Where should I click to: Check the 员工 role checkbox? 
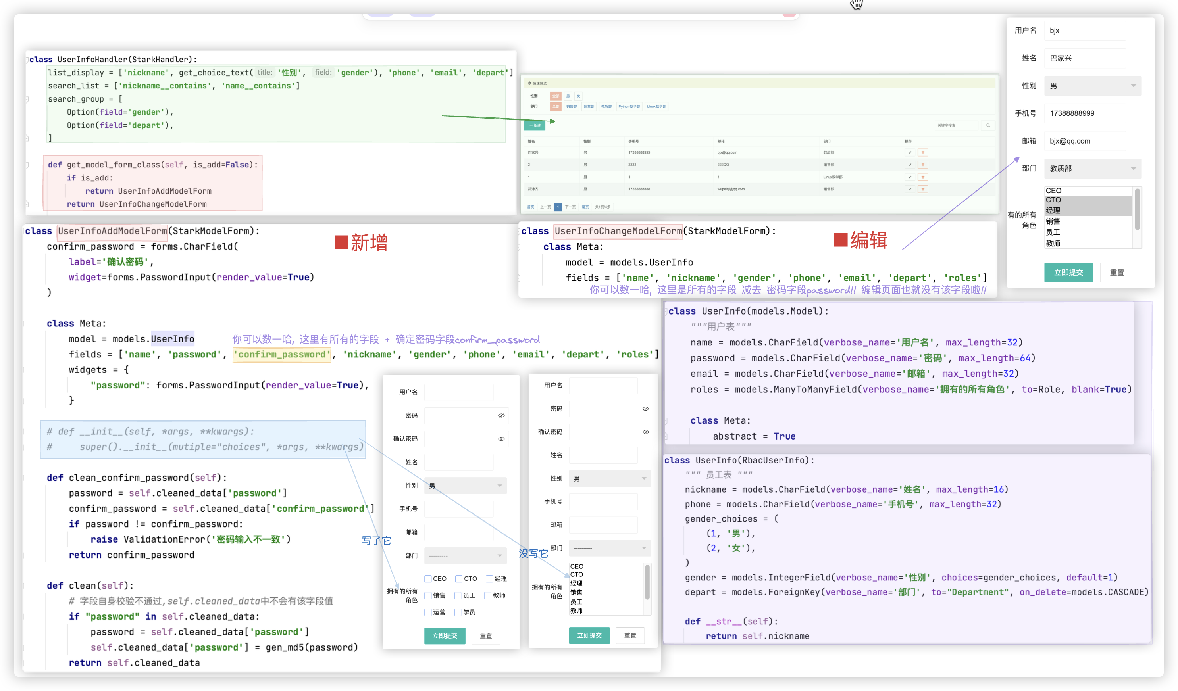pyautogui.click(x=458, y=595)
